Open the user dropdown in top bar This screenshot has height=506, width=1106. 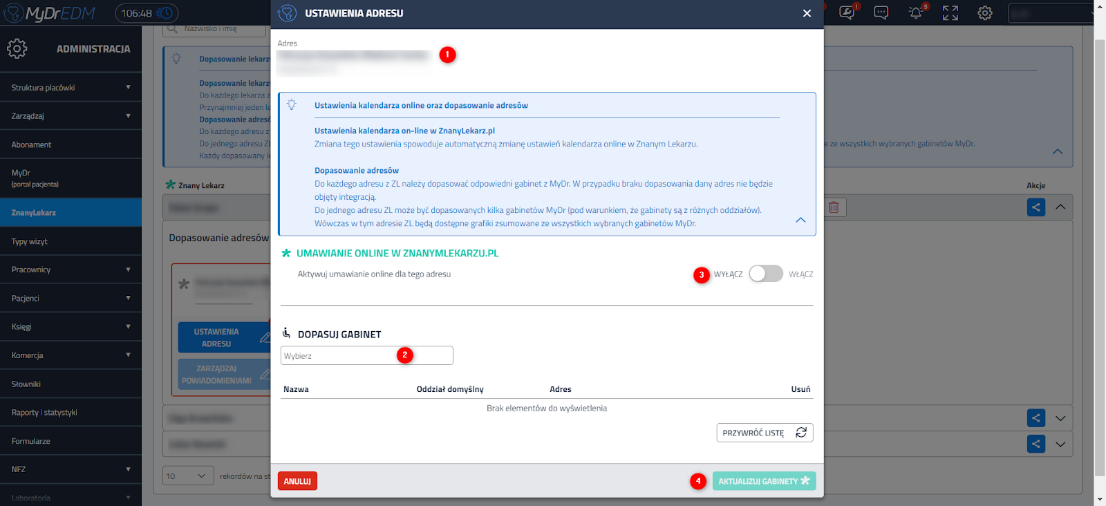(1052, 13)
